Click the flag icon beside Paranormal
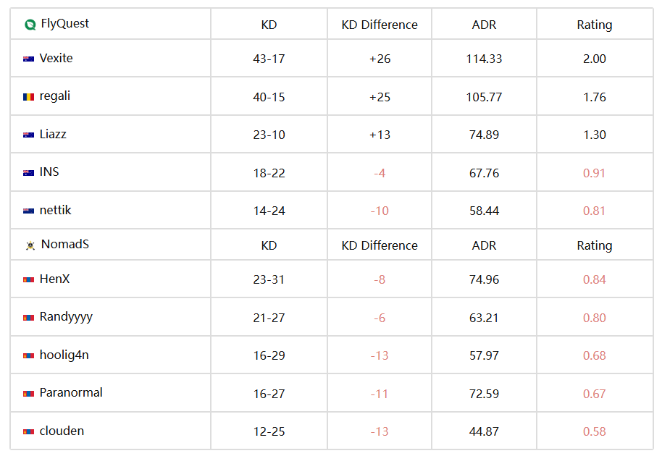 pyautogui.click(x=28, y=394)
